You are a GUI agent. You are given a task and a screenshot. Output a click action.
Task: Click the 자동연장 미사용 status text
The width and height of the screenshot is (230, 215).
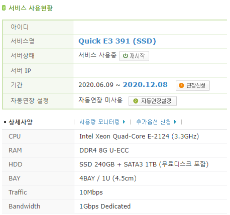coord(100,100)
